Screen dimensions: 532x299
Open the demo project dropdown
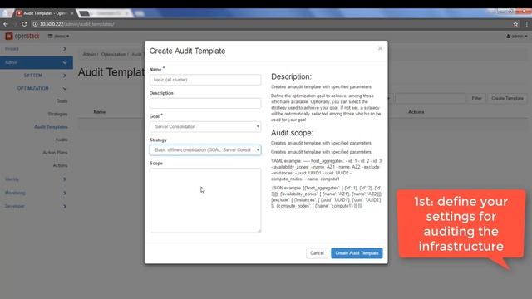pyautogui.click(x=58, y=36)
